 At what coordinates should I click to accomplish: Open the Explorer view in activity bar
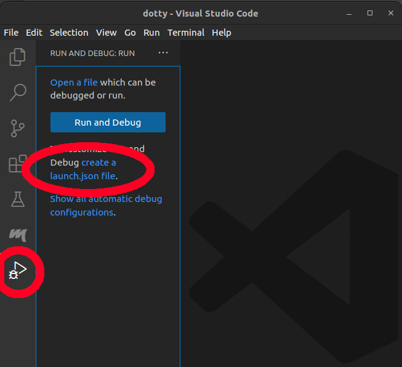coord(18,57)
